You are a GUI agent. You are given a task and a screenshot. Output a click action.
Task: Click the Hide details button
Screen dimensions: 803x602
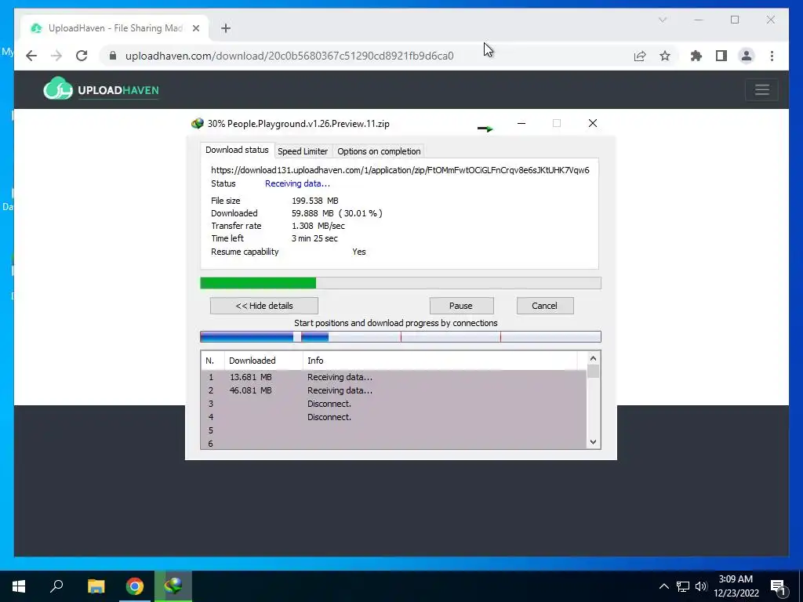pos(264,306)
